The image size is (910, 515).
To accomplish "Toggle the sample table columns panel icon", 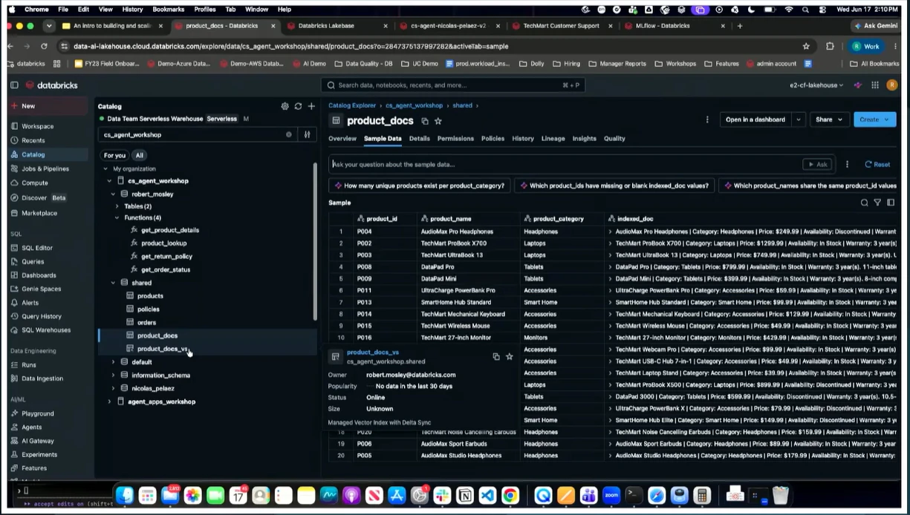I will pyautogui.click(x=891, y=203).
